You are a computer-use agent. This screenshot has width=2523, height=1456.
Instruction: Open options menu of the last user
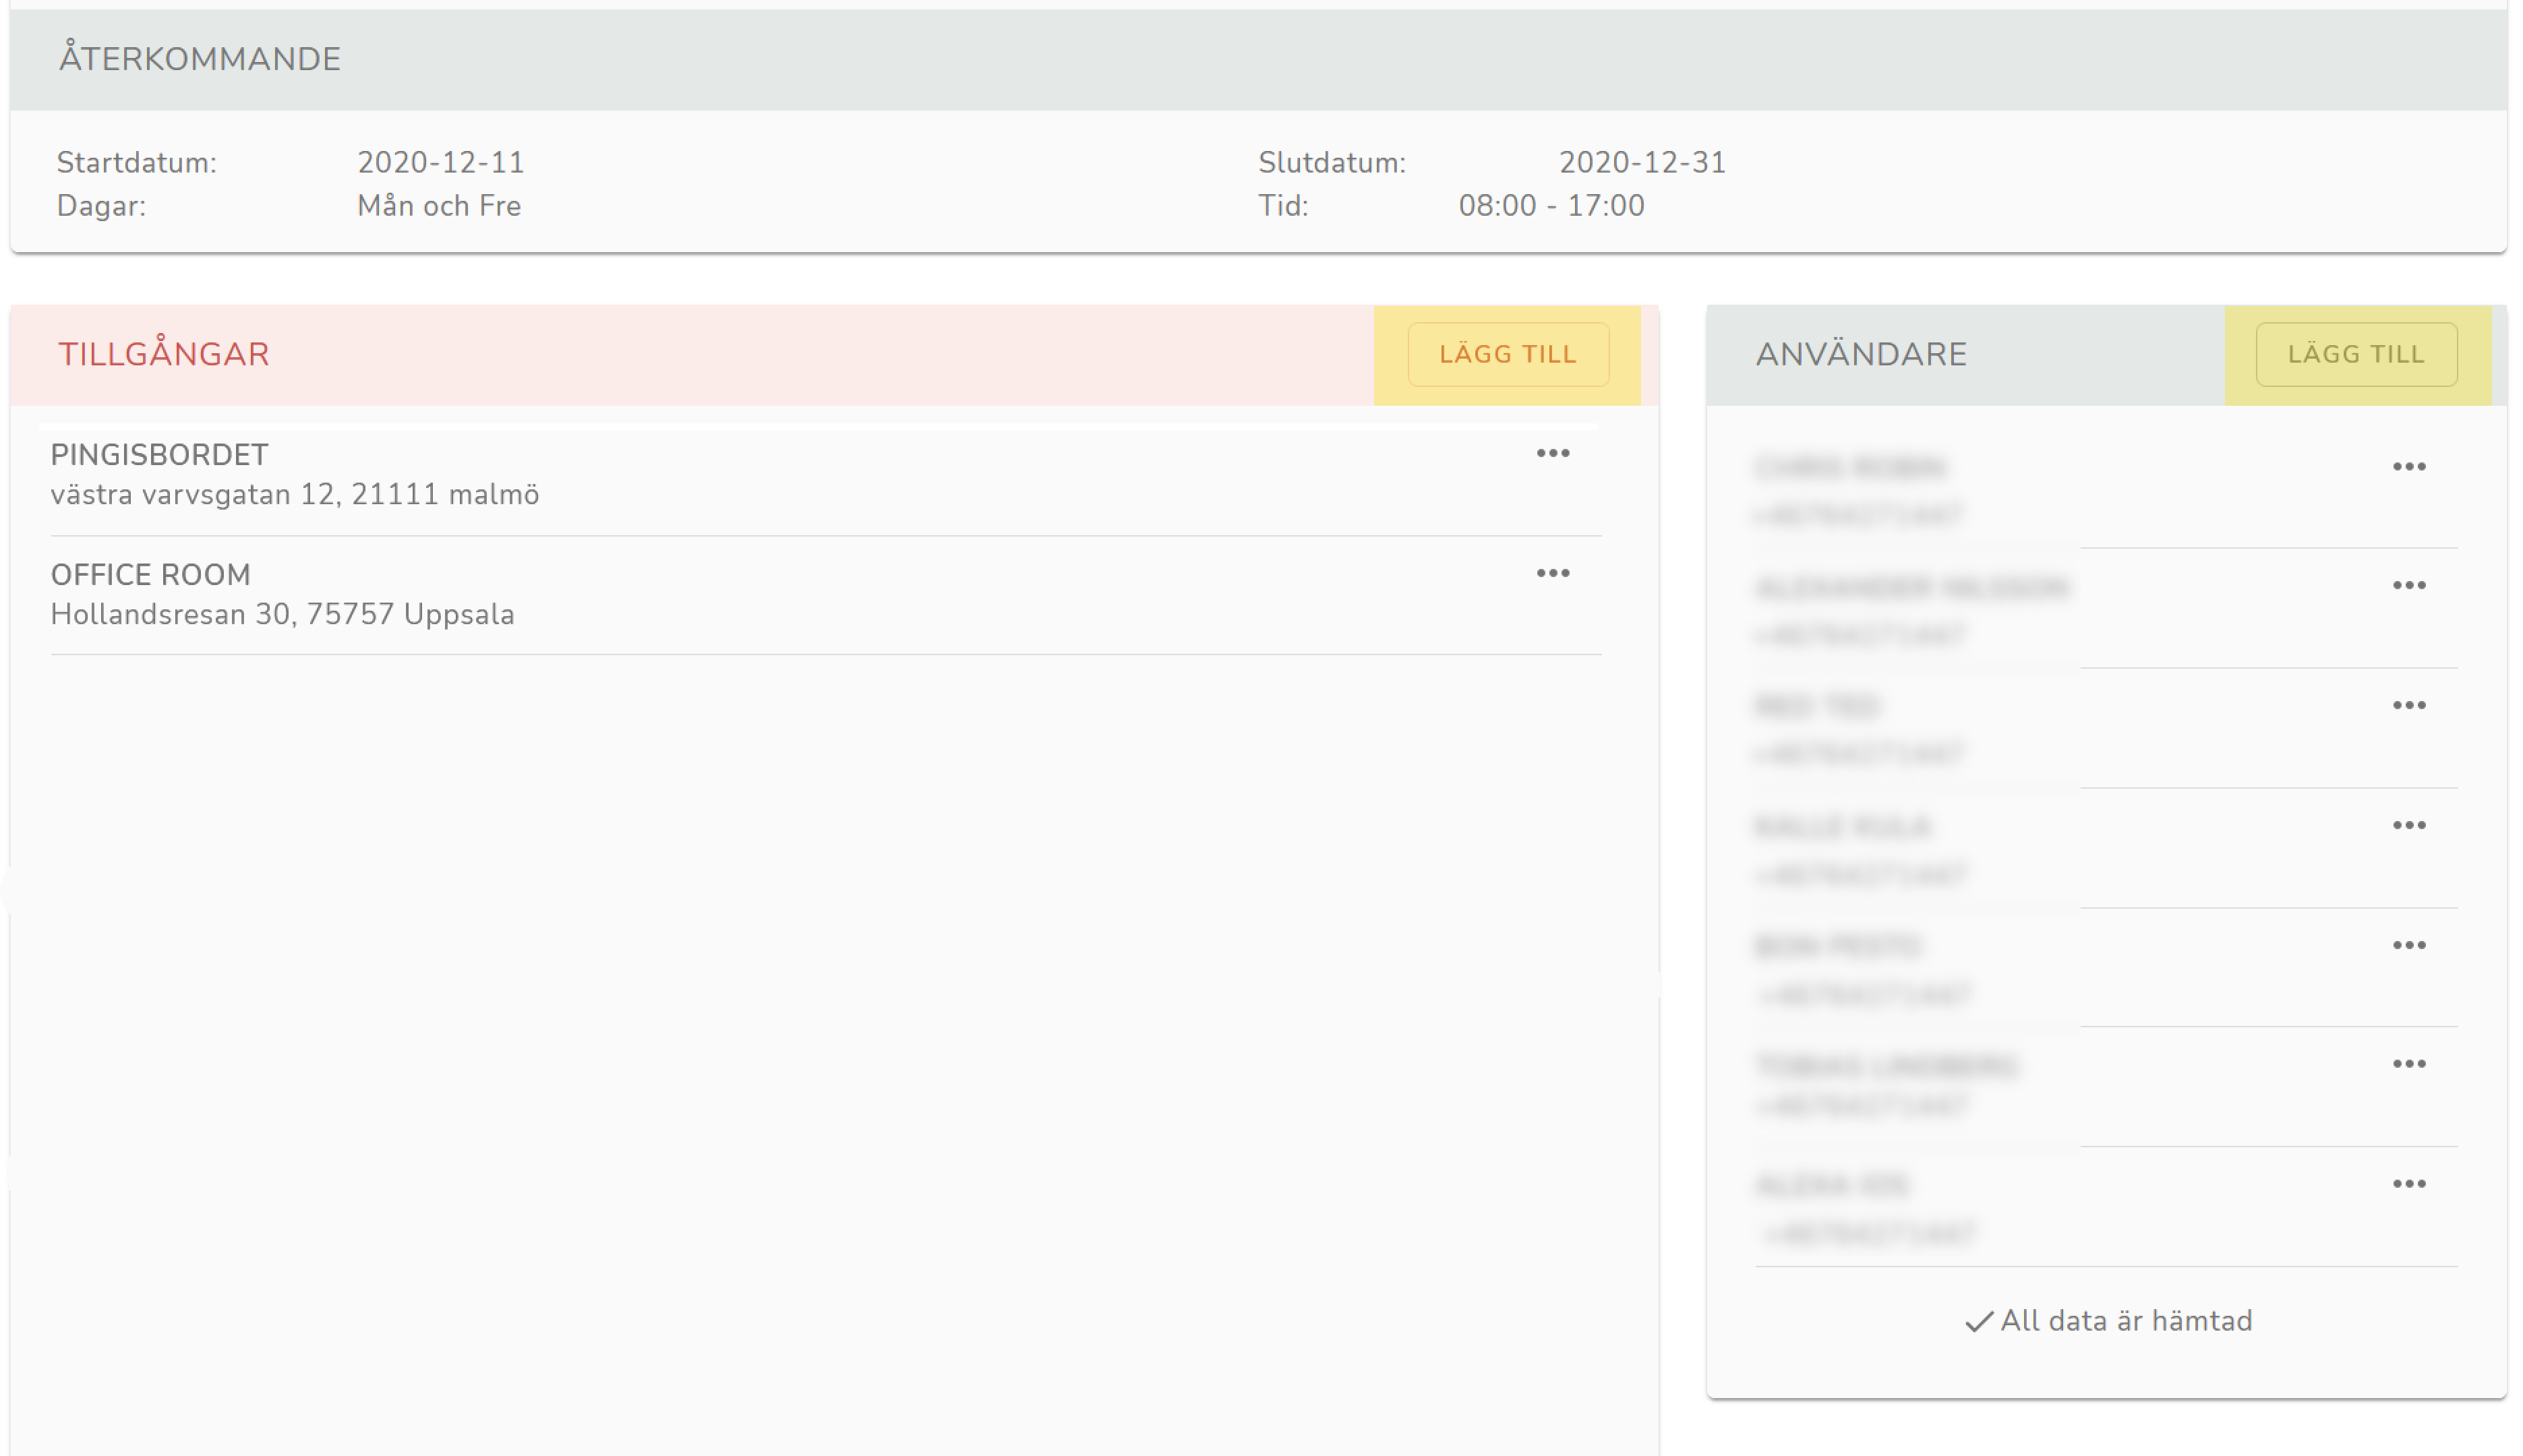tap(2408, 1184)
